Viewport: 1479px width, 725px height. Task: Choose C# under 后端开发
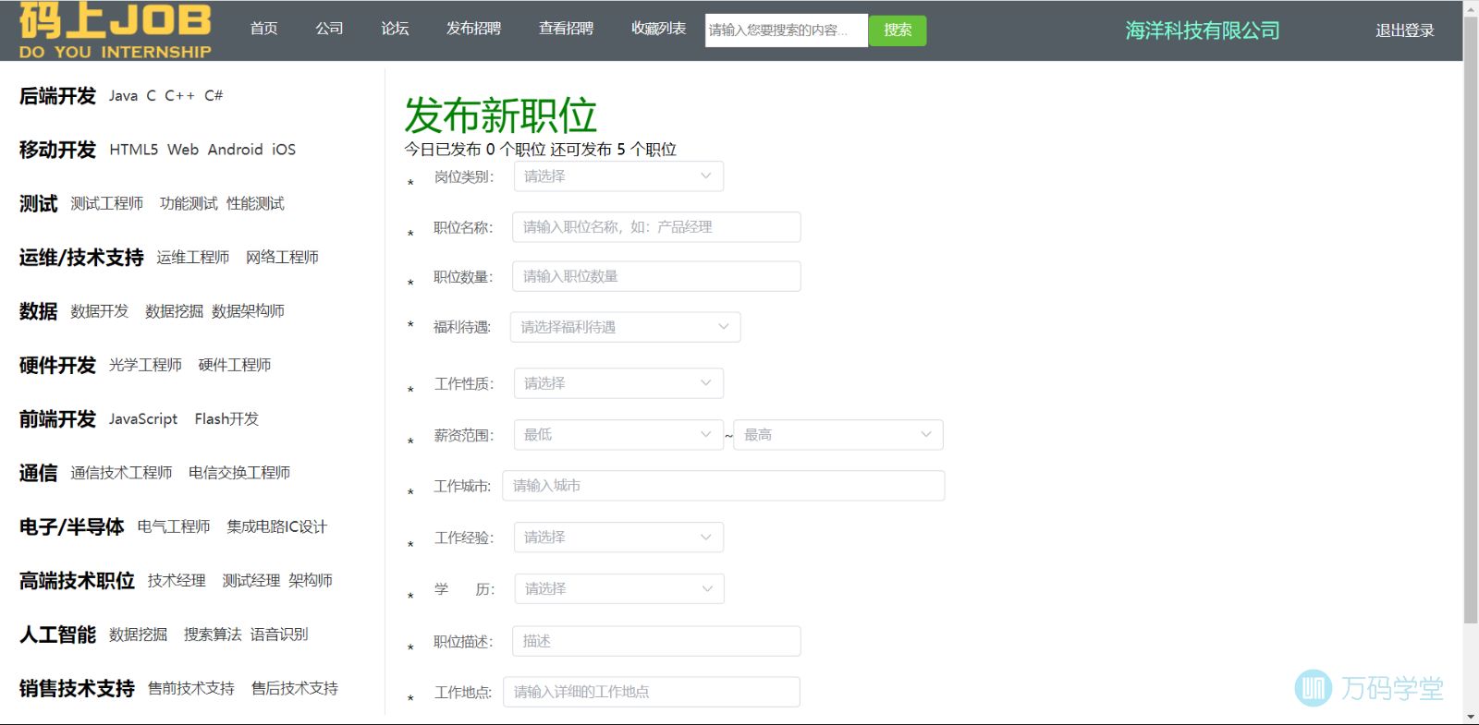(x=214, y=96)
